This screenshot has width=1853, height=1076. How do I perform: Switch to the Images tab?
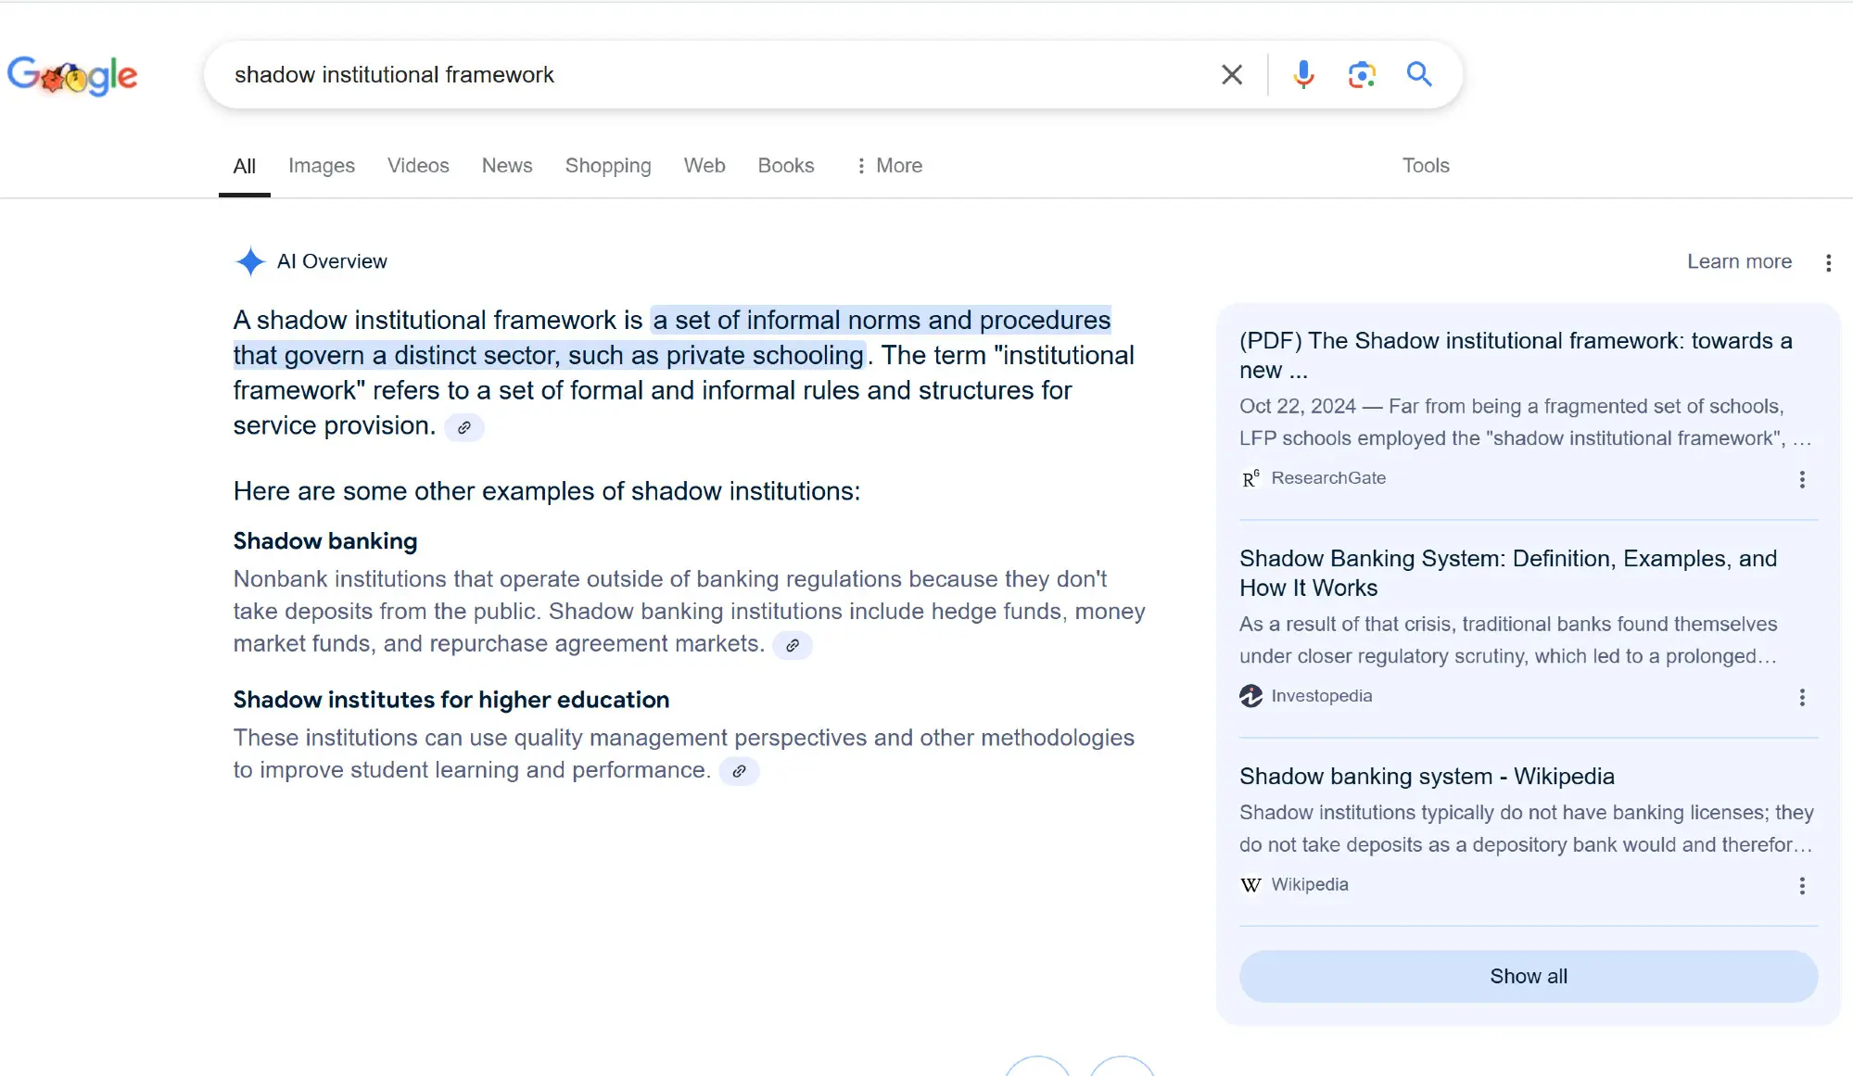click(322, 166)
